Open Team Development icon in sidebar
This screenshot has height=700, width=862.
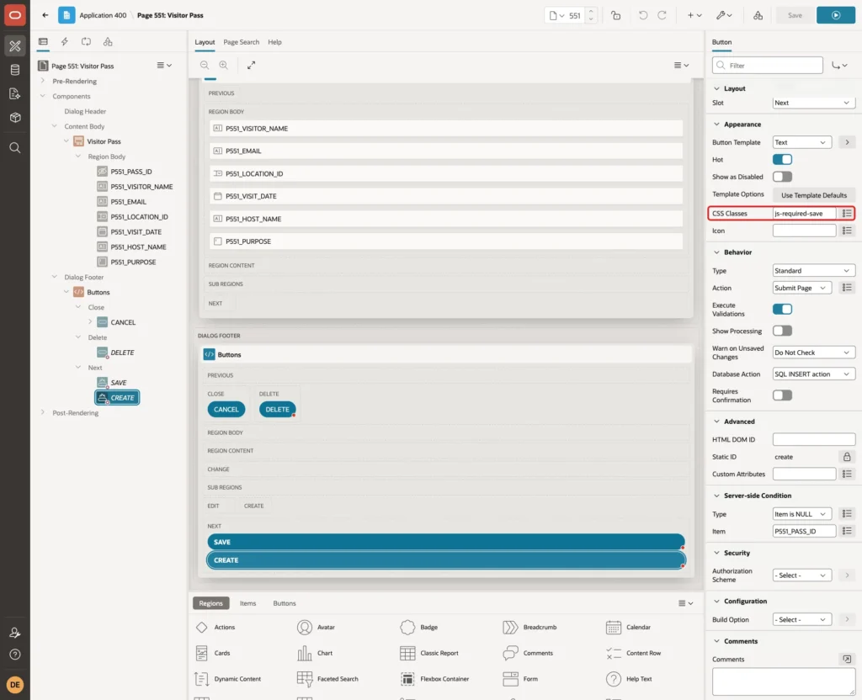click(x=15, y=94)
